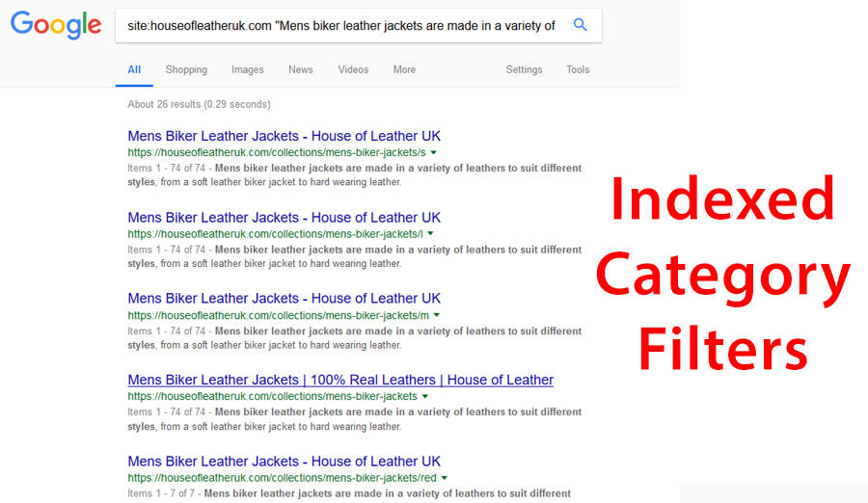868x503 pixels.
Task: Open the News tab
Action: tap(301, 69)
